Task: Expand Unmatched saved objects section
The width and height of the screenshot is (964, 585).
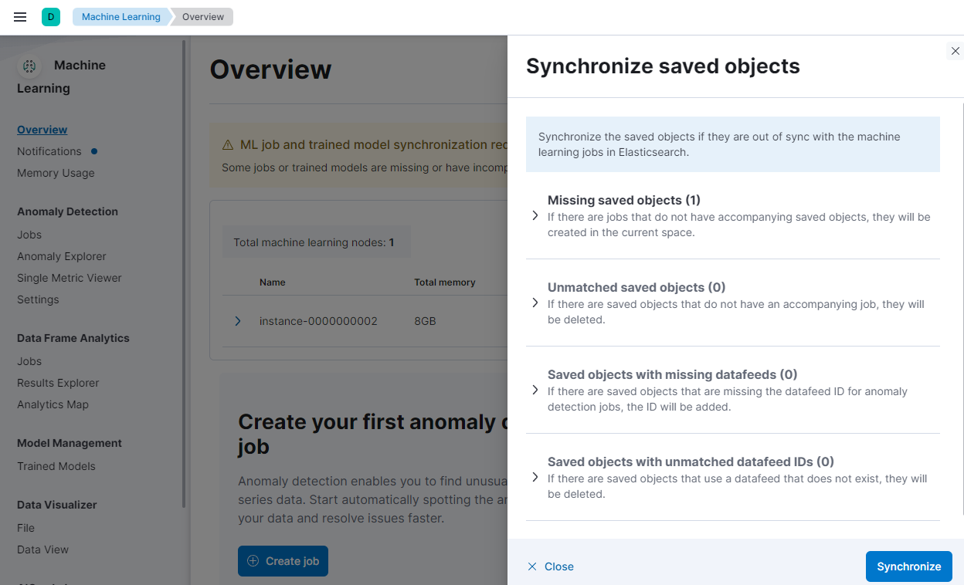Action: pyautogui.click(x=535, y=303)
